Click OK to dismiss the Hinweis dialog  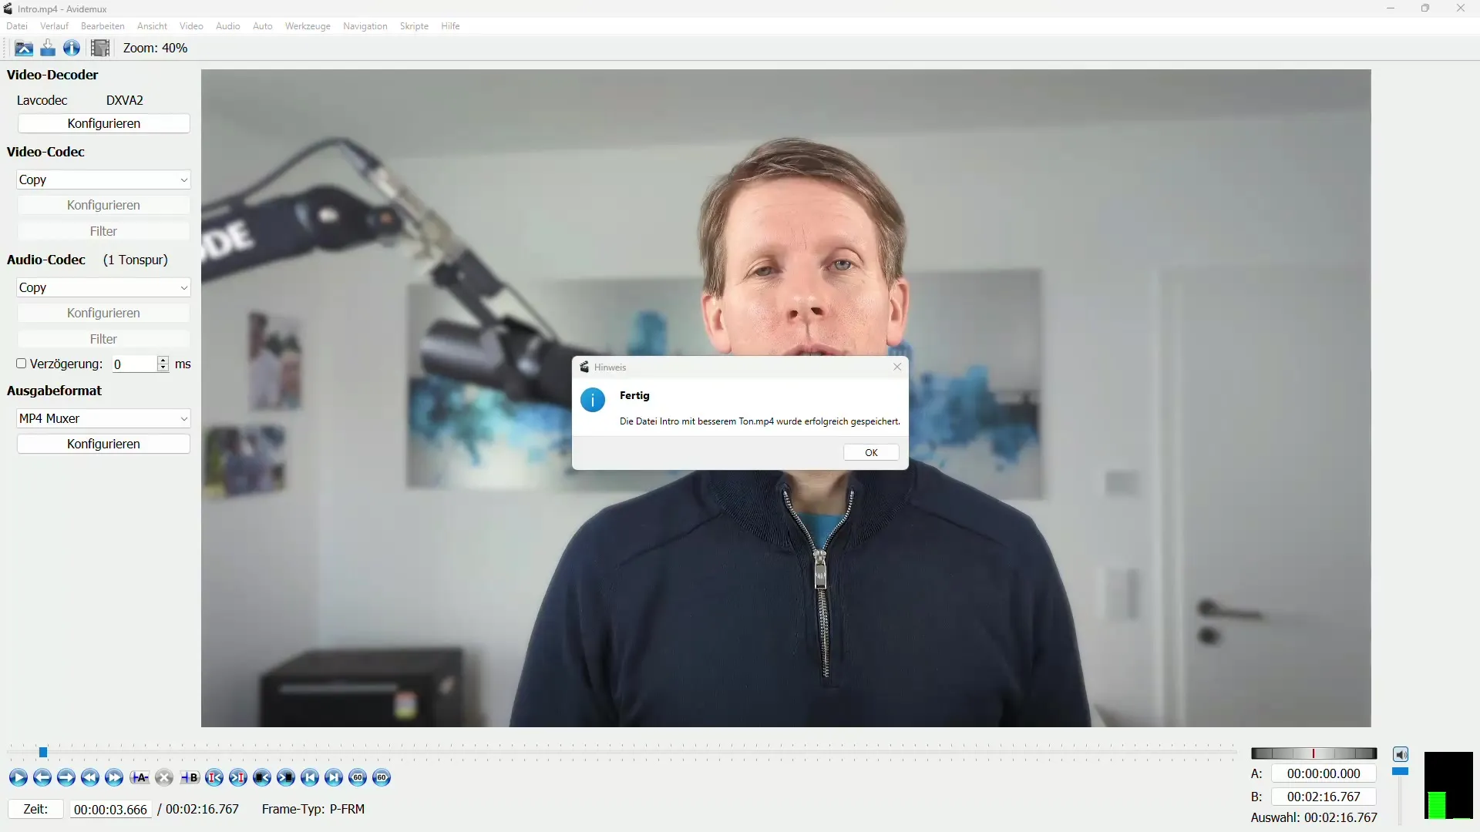point(870,451)
